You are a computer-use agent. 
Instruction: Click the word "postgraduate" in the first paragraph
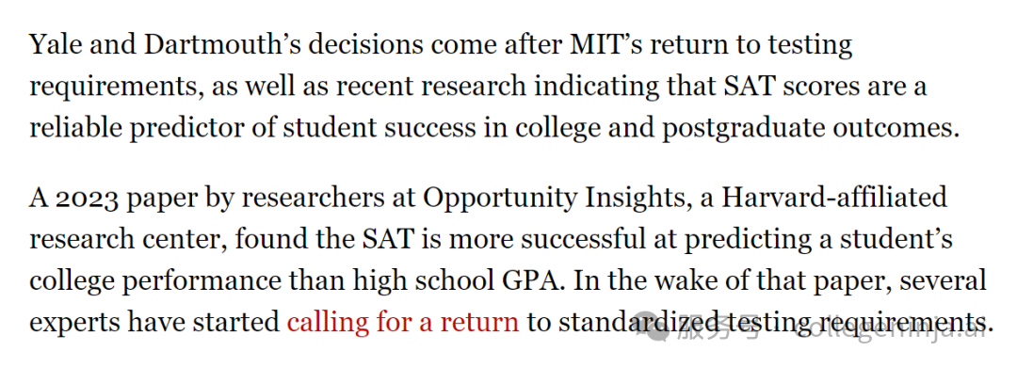[733, 130]
